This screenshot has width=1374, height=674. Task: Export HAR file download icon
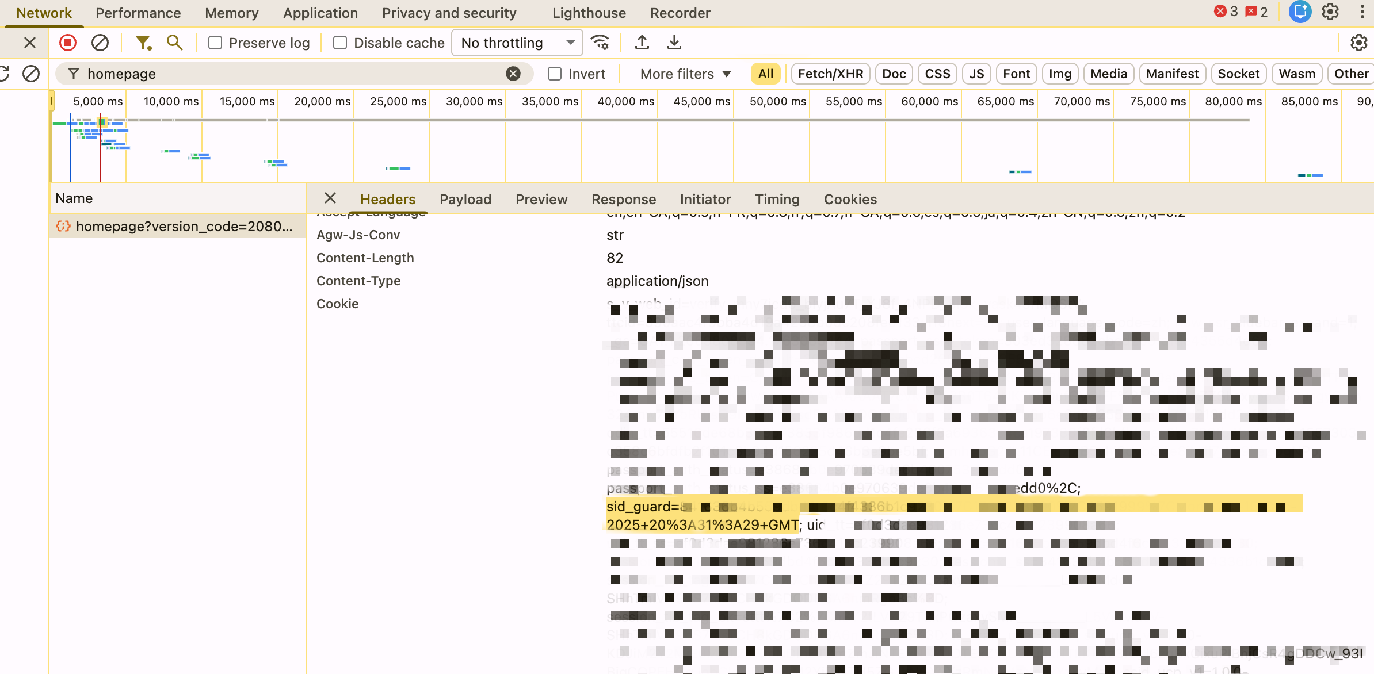click(x=674, y=43)
